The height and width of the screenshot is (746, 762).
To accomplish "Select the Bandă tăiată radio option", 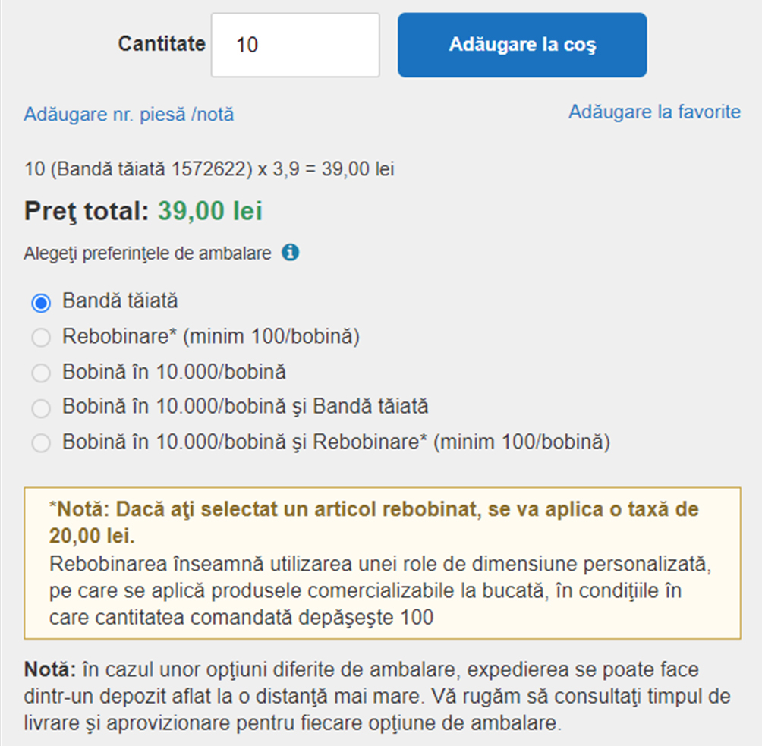I will pos(41,303).
